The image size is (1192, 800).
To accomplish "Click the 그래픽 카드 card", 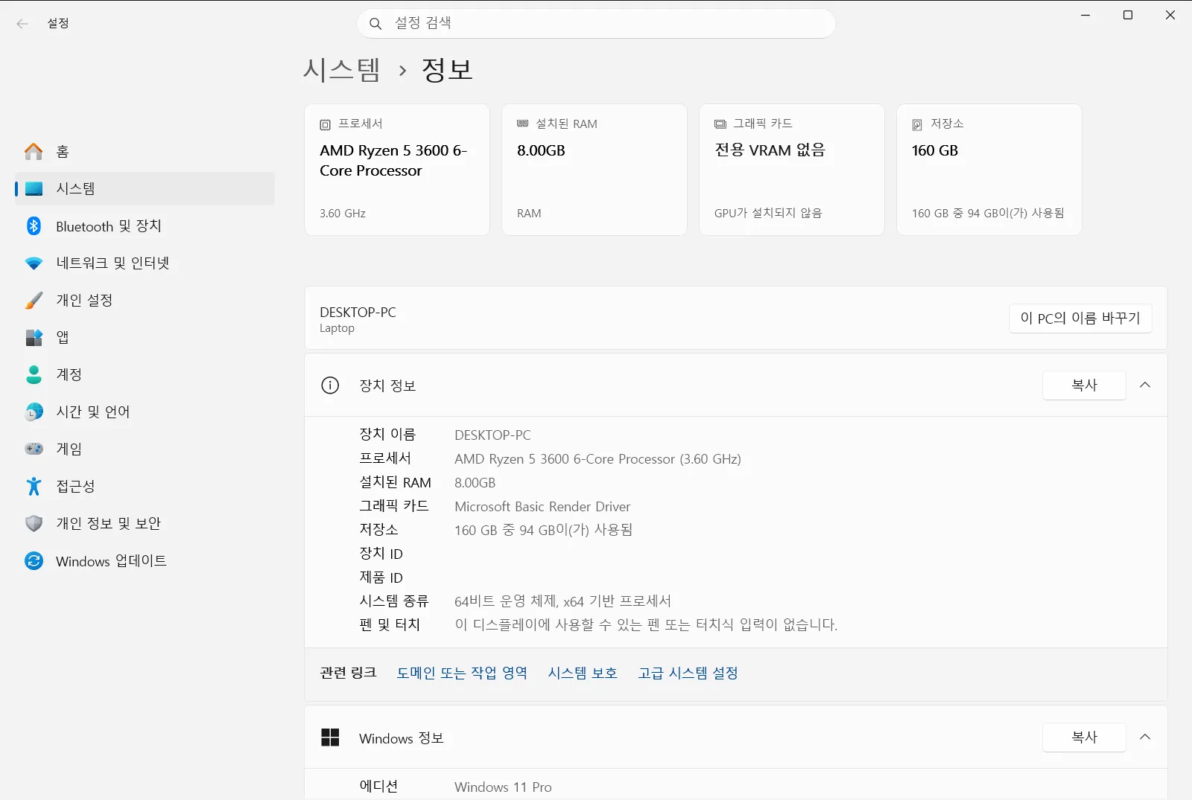I will 792,170.
